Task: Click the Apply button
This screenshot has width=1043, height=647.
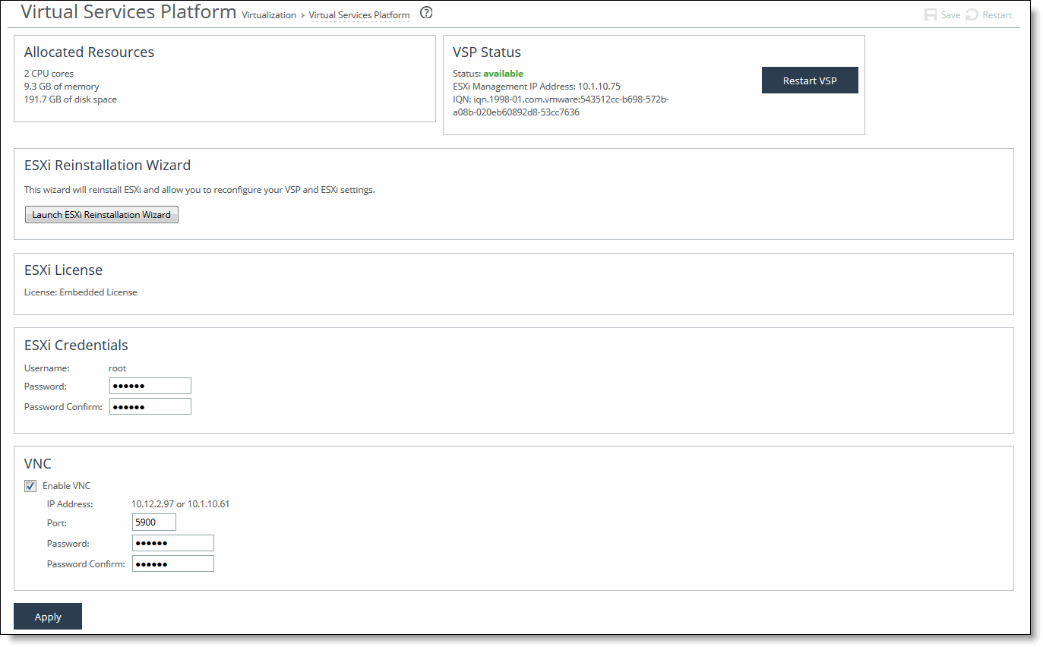Action: click(x=48, y=617)
